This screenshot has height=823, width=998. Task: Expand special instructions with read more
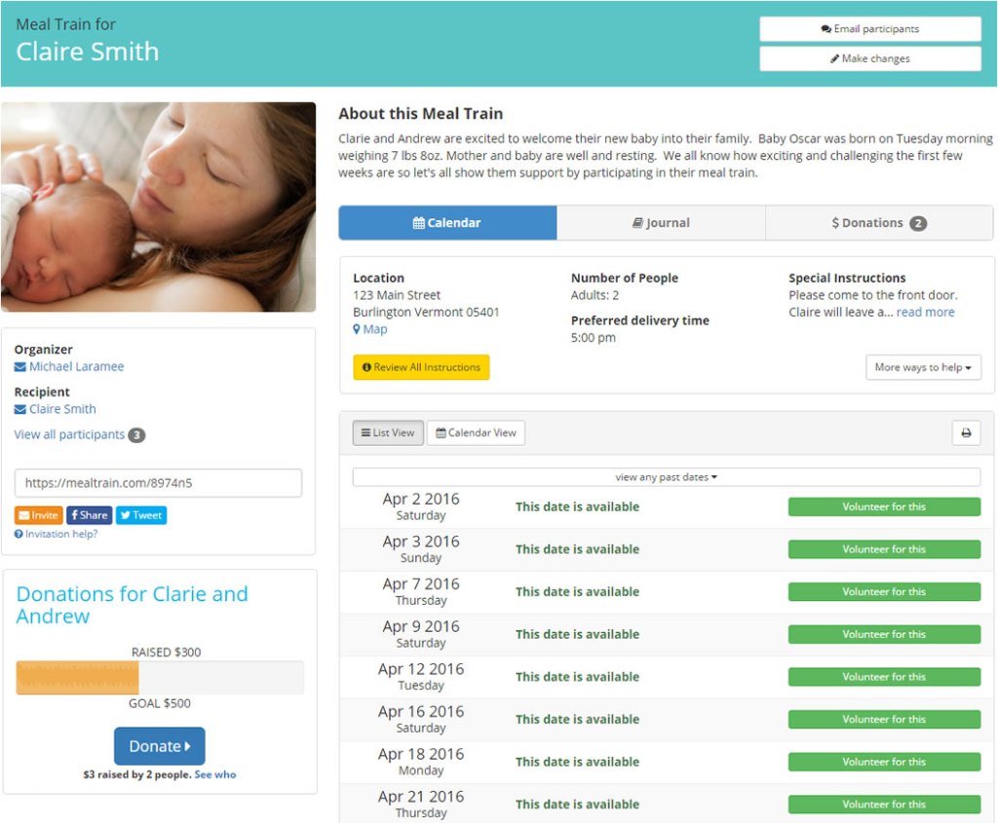pyautogui.click(x=925, y=313)
